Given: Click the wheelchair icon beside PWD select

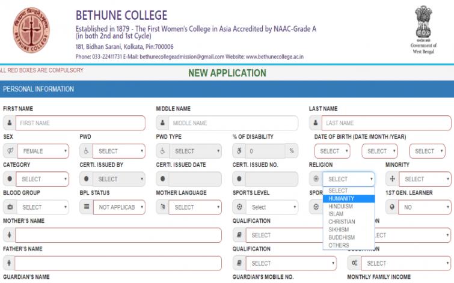Looking at the screenshot, I should click(x=86, y=151).
